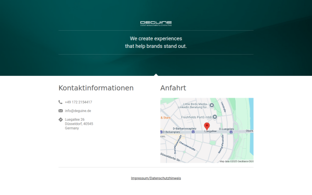
Task: Click the Düsseldorfer Str. label on the map
Action: (x=171, y=157)
